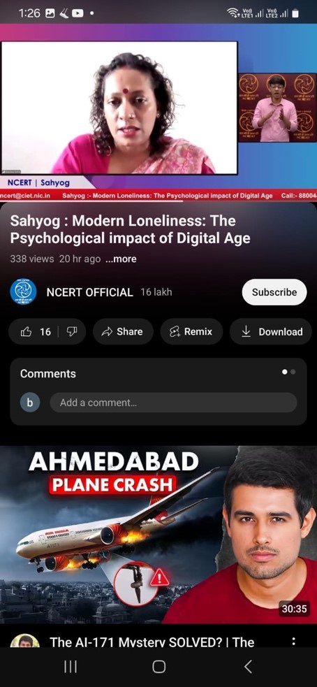Expand description with ...more
The image size is (317, 687).
click(x=121, y=259)
